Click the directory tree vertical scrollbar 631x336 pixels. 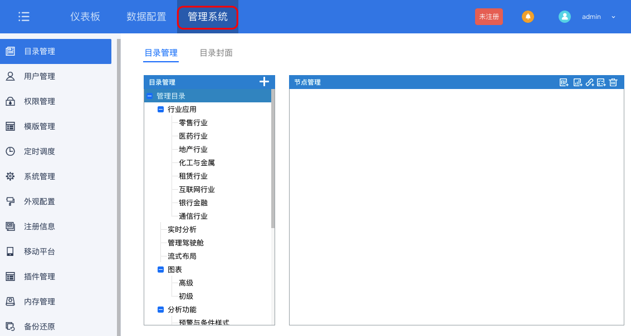pyautogui.click(x=273, y=159)
